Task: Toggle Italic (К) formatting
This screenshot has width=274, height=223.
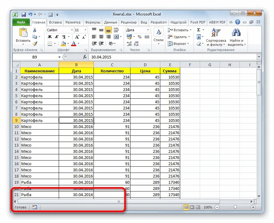Action: coord(57,37)
